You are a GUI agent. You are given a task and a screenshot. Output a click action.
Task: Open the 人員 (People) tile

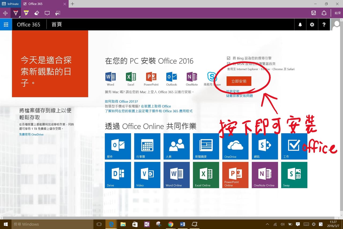177,146
